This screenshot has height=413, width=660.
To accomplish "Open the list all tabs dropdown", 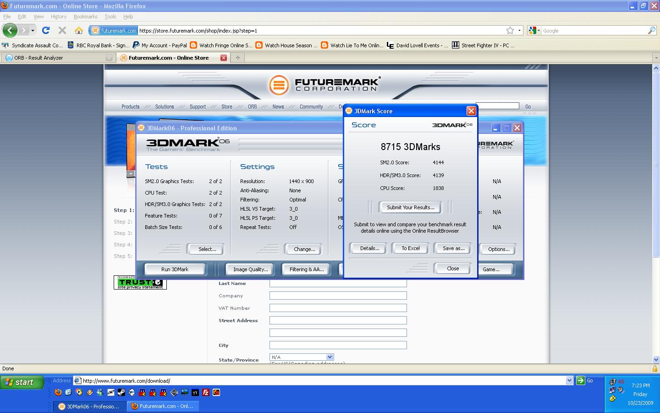I will (656, 58).
